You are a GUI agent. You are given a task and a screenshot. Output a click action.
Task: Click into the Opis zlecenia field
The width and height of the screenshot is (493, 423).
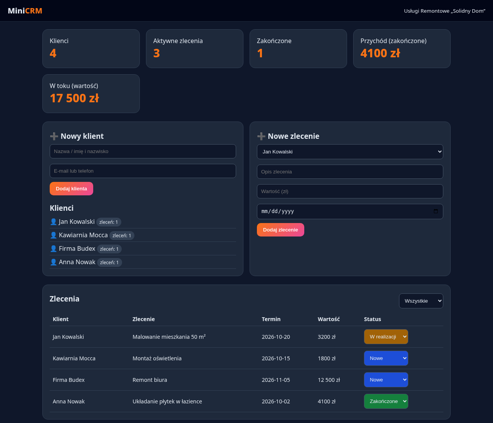(350, 172)
